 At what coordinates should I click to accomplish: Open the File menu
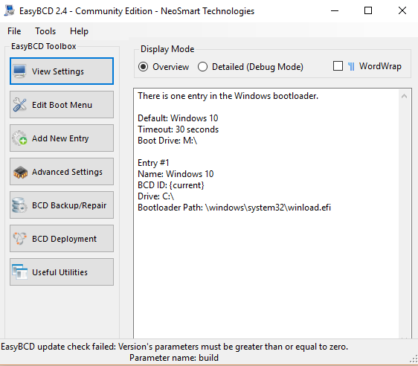point(14,31)
